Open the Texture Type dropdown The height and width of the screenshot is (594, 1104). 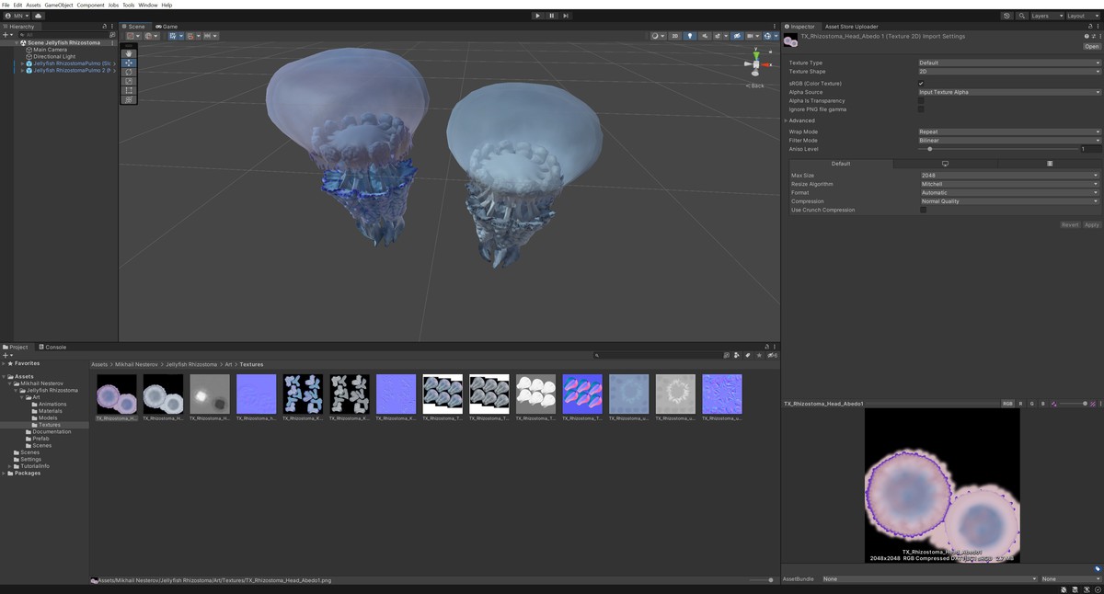[1008, 63]
